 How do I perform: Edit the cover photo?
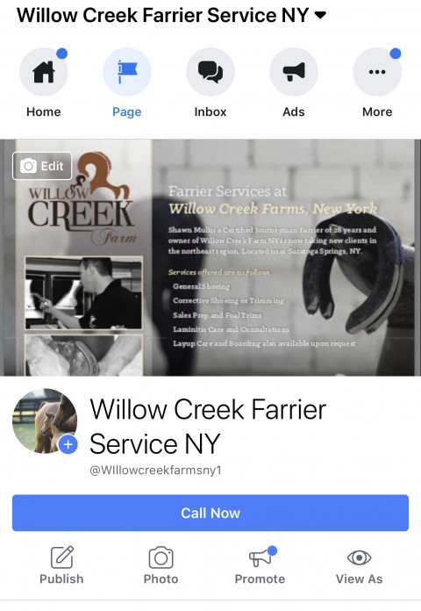tap(42, 166)
